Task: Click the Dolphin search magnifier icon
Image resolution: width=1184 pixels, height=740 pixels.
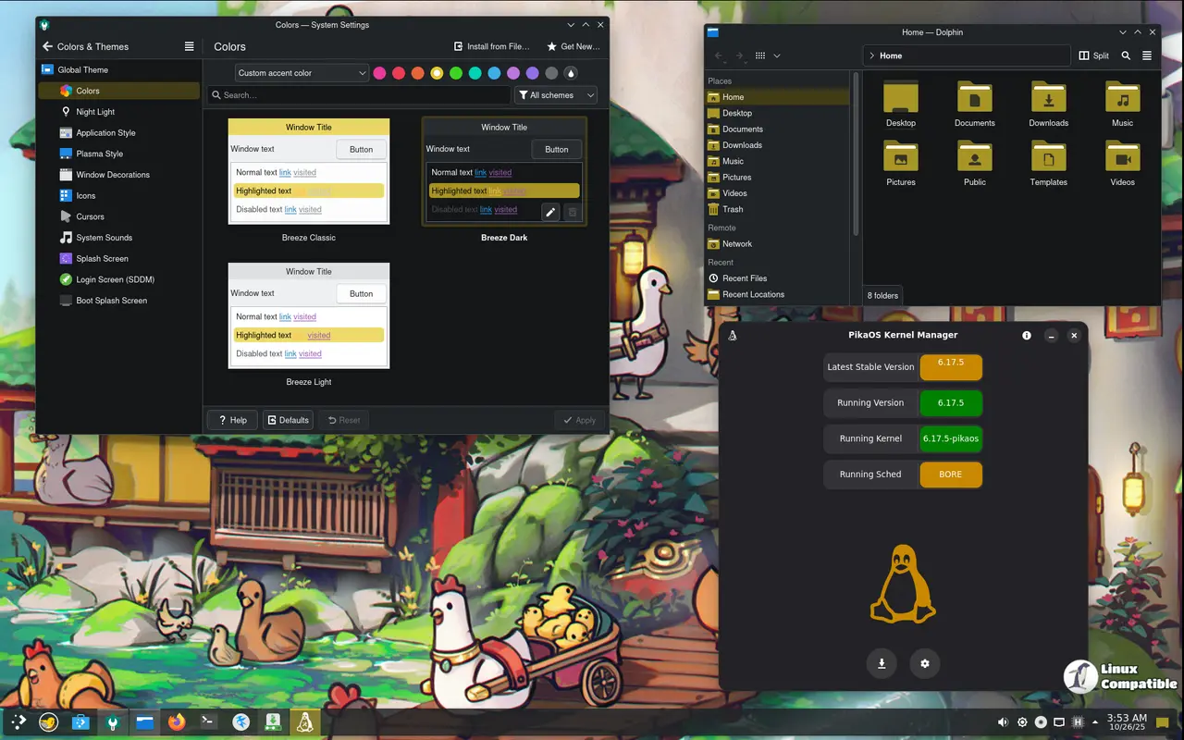Action: click(1126, 55)
